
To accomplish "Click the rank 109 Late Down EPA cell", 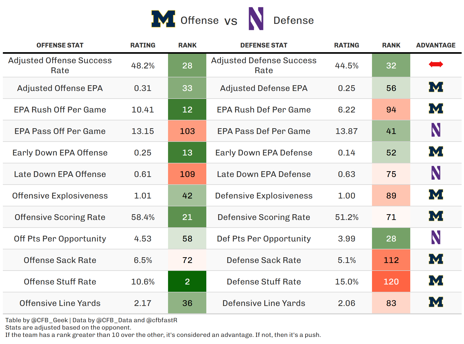I will [187, 174].
